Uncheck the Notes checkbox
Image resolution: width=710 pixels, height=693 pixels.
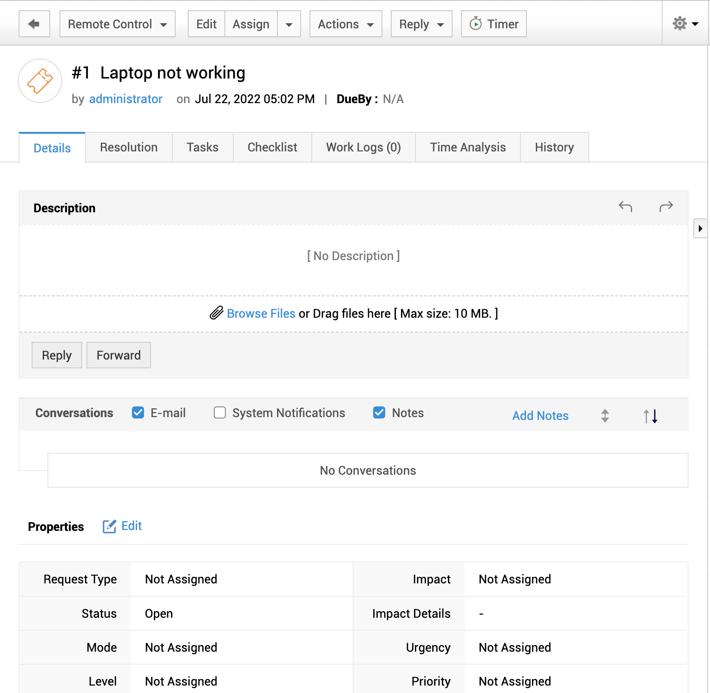(379, 412)
